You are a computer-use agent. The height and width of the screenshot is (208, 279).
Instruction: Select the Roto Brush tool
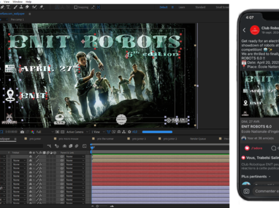(x=34, y=7)
